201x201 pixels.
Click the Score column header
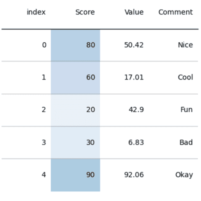click(x=85, y=12)
